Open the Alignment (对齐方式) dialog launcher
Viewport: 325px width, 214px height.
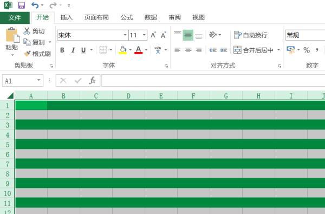(279, 66)
